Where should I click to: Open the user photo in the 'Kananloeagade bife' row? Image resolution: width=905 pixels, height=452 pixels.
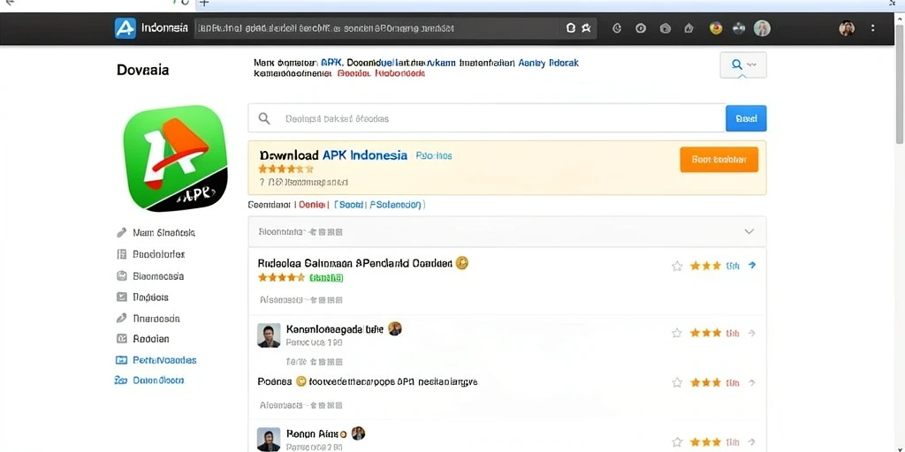point(269,335)
